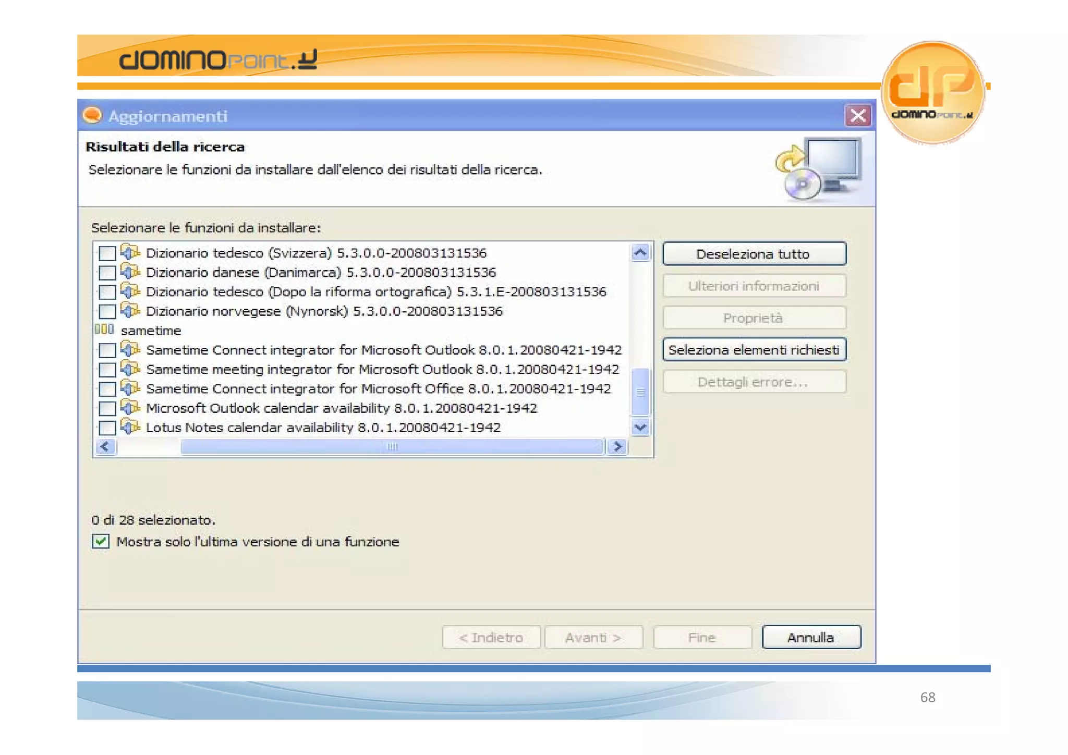
Task: Click the vertical scrollbar down arrow
Action: [x=640, y=428]
